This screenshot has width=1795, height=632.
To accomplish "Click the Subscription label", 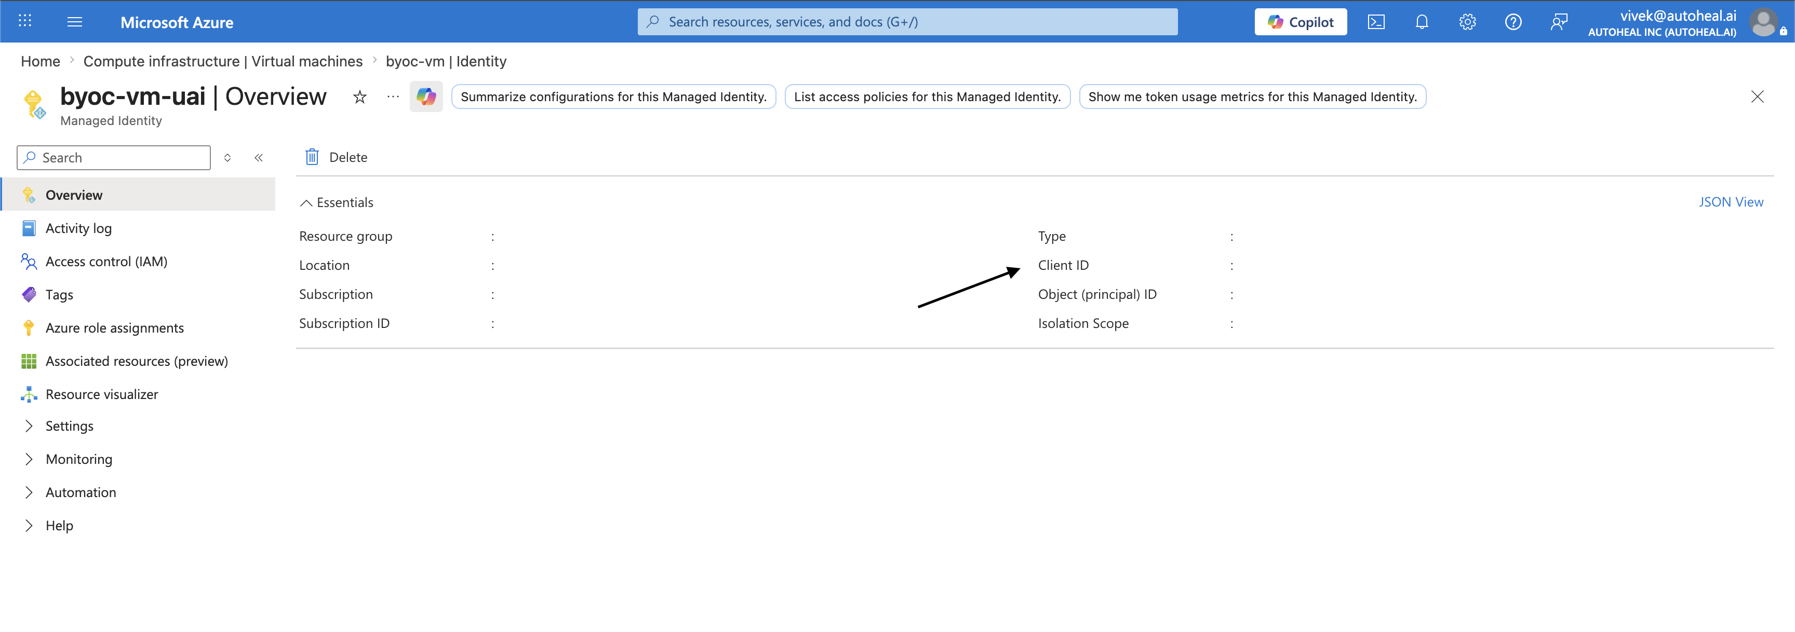I will point(336,294).
